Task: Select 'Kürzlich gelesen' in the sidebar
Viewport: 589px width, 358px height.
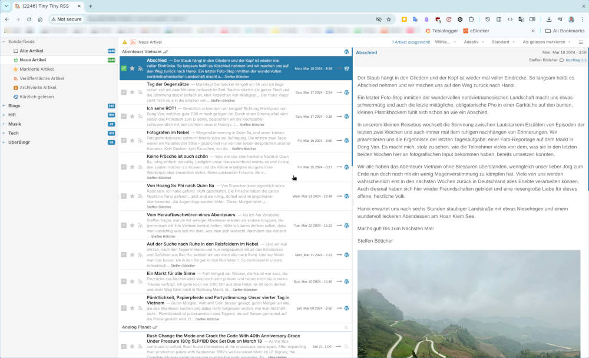Action: point(37,97)
